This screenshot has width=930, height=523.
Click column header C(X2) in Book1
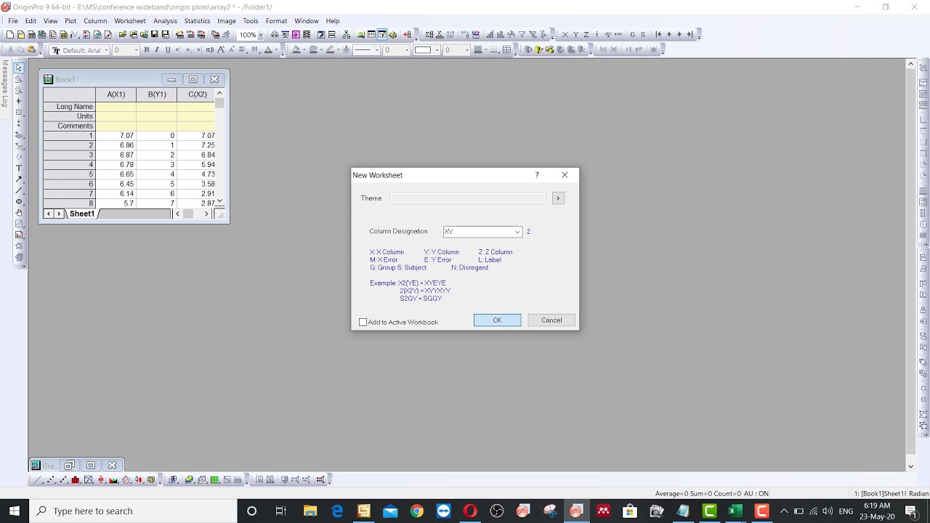[197, 94]
